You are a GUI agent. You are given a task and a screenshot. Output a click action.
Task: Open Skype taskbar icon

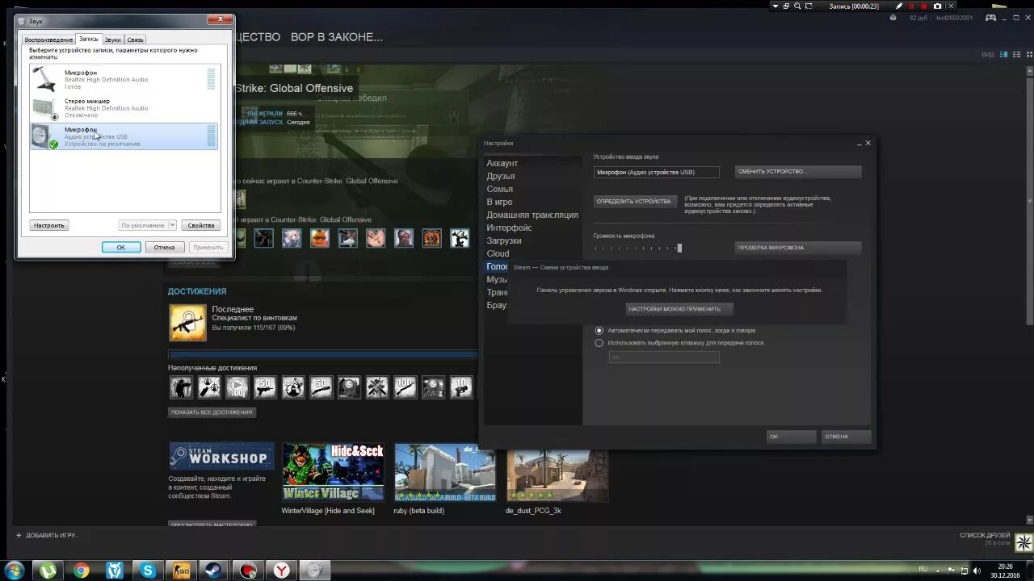(148, 570)
